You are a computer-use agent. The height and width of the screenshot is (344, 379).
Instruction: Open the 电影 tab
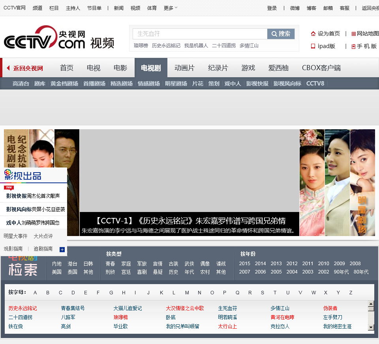pyautogui.click(x=120, y=68)
